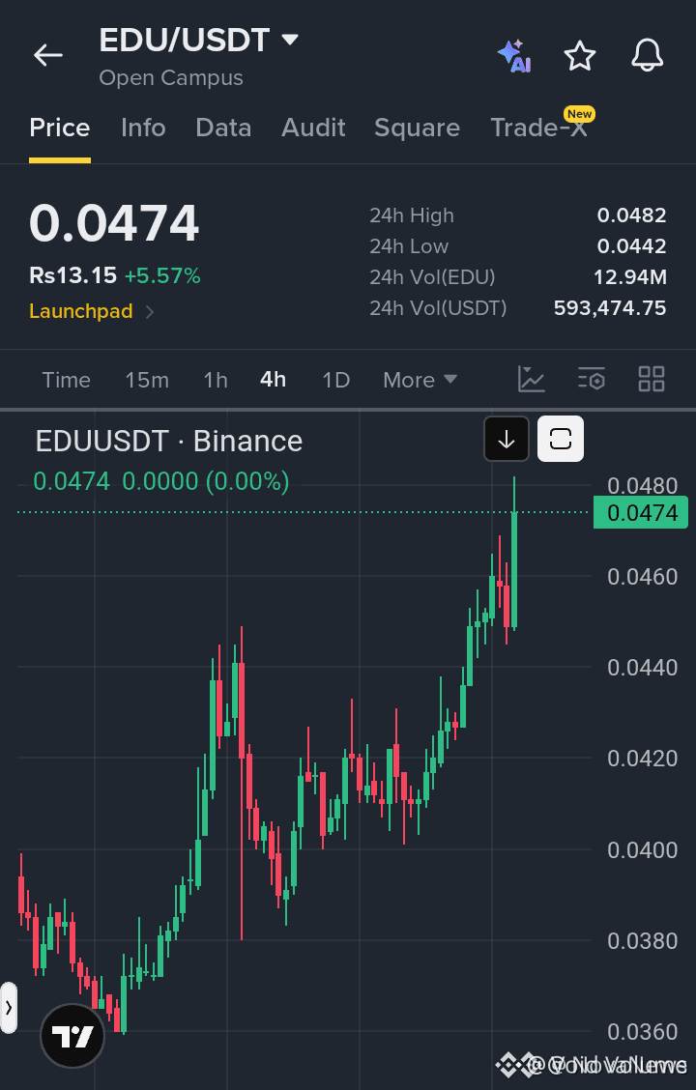Image resolution: width=696 pixels, height=1090 pixels.
Task: Select the 4h chart interval
Action: (273, 380)
